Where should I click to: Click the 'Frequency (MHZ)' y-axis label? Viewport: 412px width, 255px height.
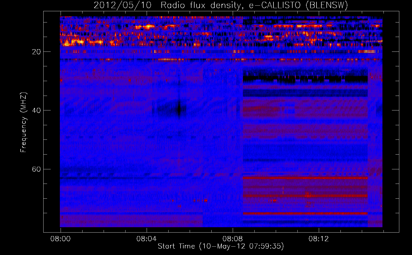tap(23, 122)
